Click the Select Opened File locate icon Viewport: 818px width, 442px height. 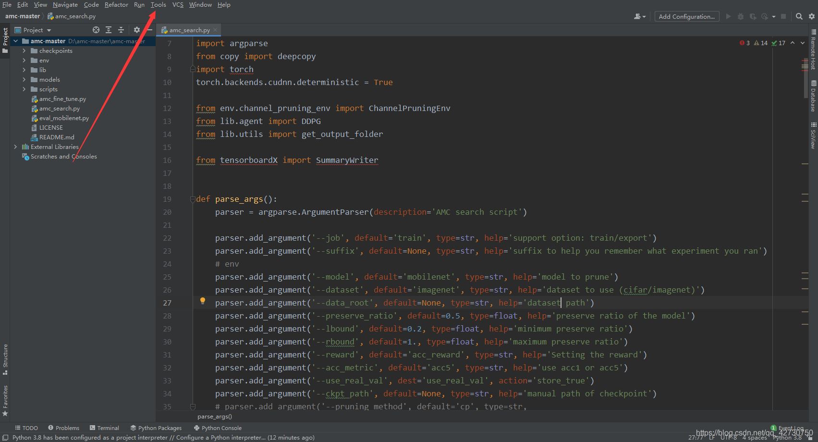click(96, 30)
